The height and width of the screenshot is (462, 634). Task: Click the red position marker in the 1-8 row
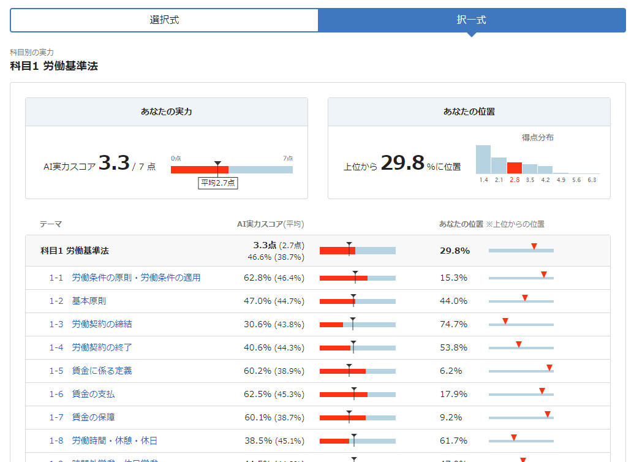coord(514,437)
